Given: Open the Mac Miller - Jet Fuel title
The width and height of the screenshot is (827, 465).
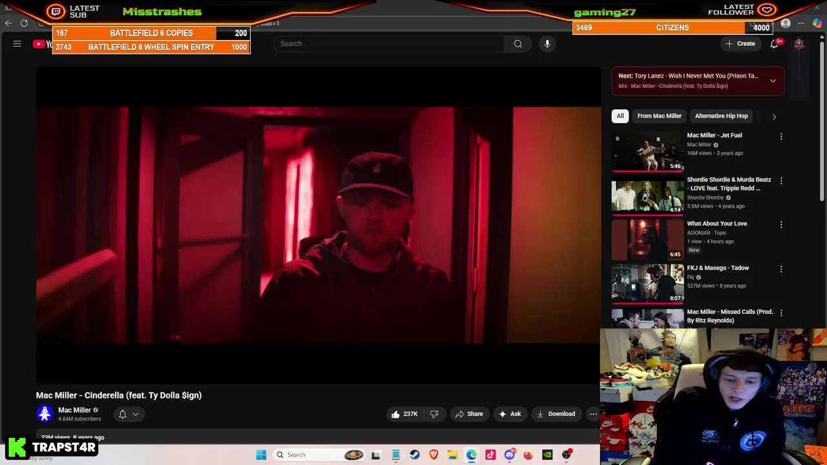Looking at the screenshot, I should pos(715,136).
